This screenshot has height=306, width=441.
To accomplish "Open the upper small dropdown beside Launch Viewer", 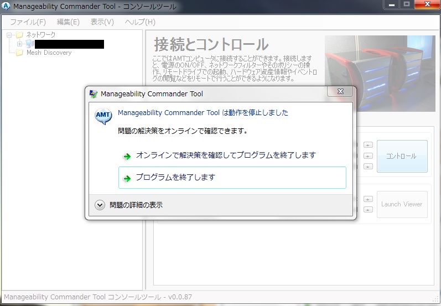I will click(368, 199).
